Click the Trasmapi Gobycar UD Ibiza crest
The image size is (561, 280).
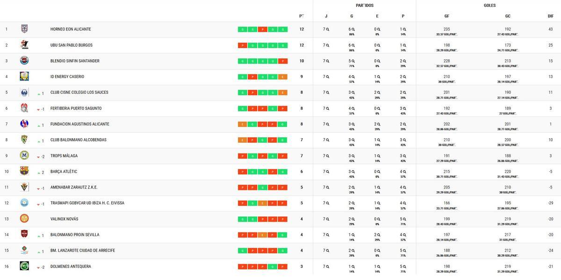24,203
